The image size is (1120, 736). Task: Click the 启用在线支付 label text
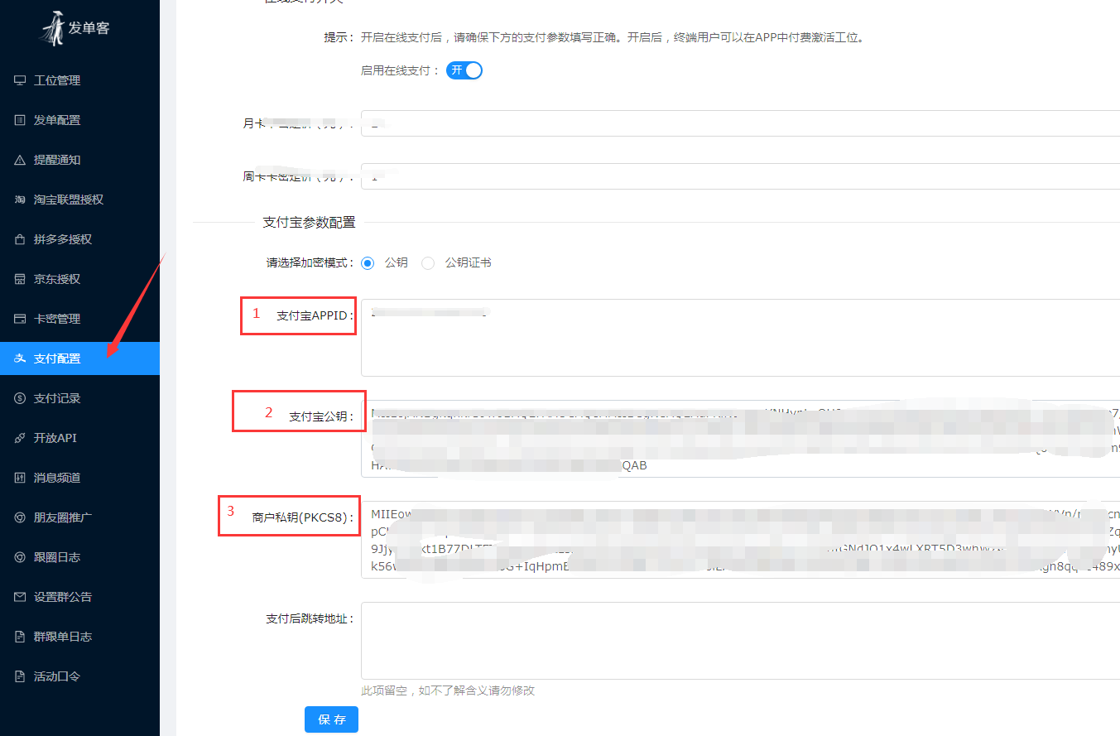(x=400, y=71)
